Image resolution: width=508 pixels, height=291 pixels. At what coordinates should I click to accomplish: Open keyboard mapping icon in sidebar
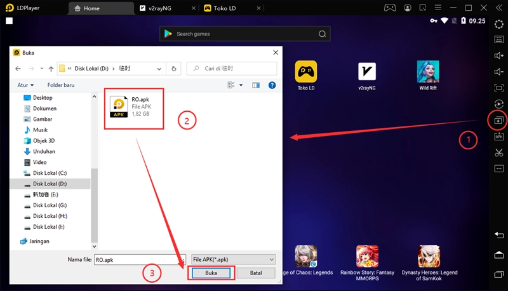pyautogui.click(x=499, y=39)
